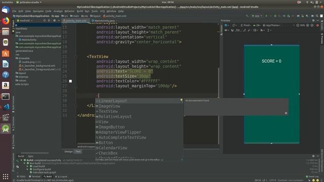Open the eye view options dropdown
This screenshot has height=182, width=324.
point(227,30)
